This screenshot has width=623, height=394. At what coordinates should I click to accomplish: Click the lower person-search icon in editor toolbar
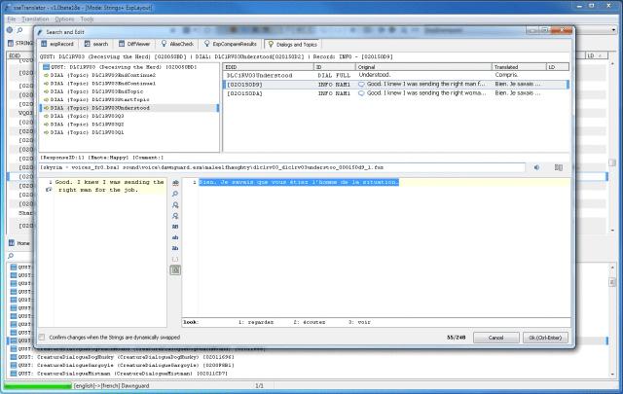[x=175, y=216]
